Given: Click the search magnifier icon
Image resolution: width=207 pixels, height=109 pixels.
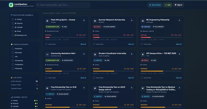Looking at the screenshot, I should click(38, 5).
